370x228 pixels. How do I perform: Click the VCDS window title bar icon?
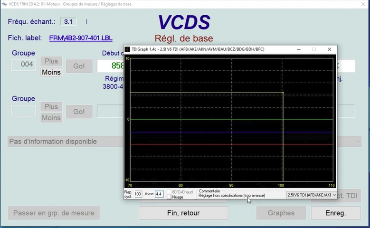click(4, 4)
